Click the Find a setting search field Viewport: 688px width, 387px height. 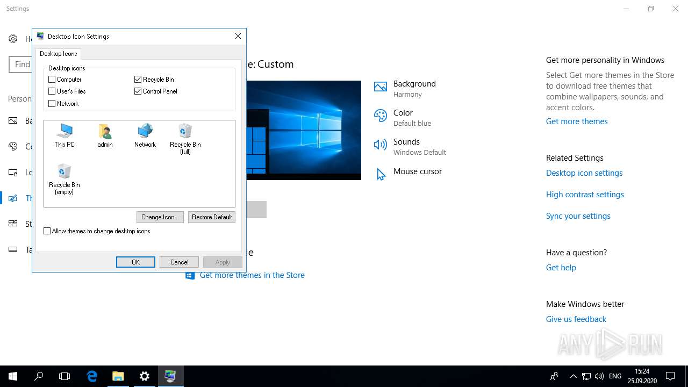20,64
